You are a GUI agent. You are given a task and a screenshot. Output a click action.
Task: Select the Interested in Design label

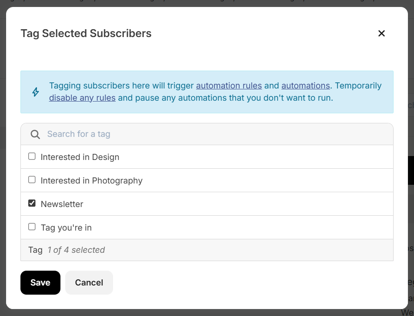click(80, 157)
